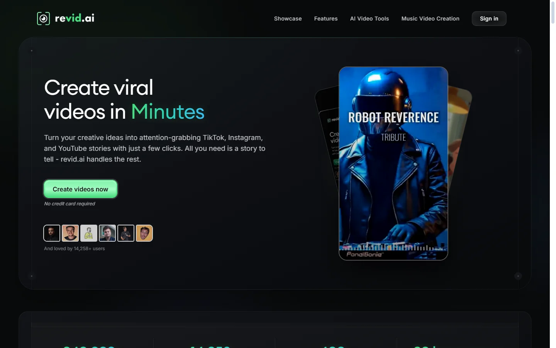556x348 pixels.
Task: Click the audio waveform on the video
Action: 393,247
